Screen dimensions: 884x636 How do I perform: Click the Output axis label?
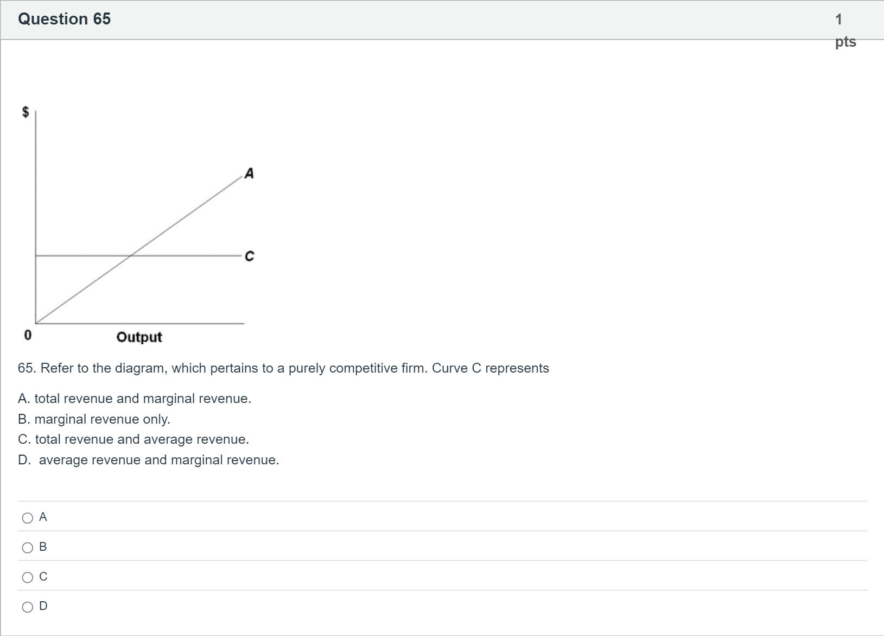click(x=139, y=337)
